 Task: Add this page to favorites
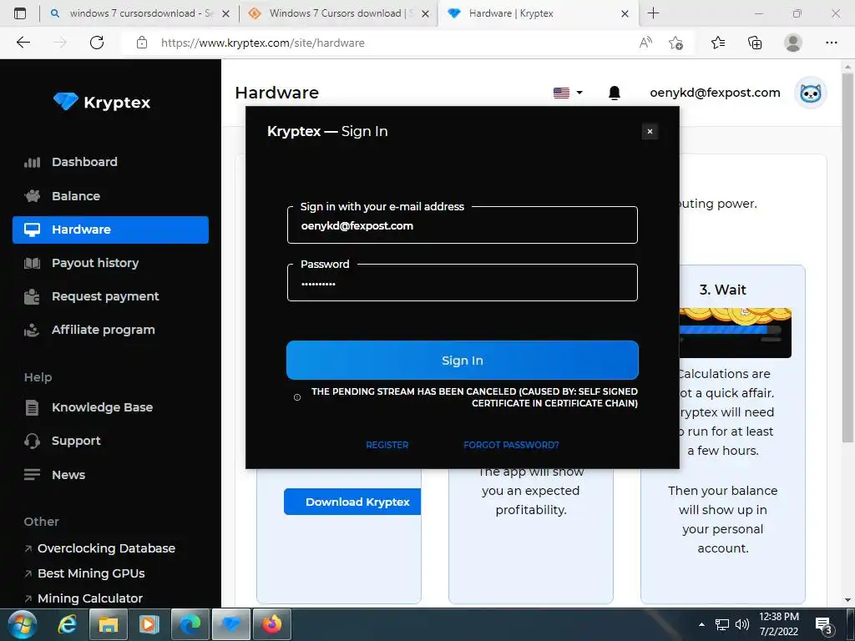coord(675,43)
